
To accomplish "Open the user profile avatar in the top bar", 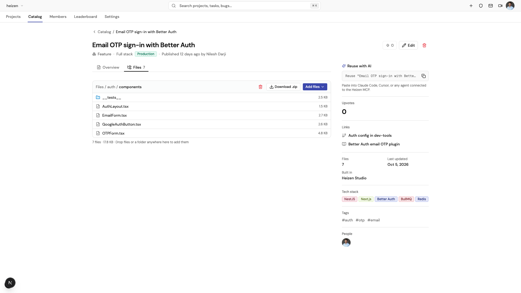I will [x=510, y=6].
